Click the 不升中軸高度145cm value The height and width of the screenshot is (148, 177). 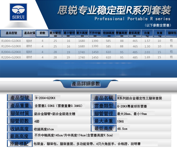point(74,135)
